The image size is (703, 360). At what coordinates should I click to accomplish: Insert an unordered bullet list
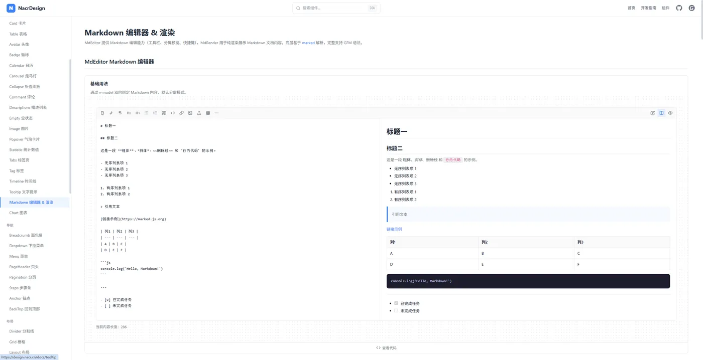point(147,113)
